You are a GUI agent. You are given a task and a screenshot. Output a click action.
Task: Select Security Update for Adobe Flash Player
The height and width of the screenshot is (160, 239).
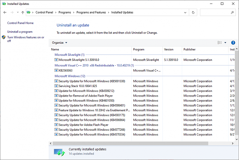(144, 125)
